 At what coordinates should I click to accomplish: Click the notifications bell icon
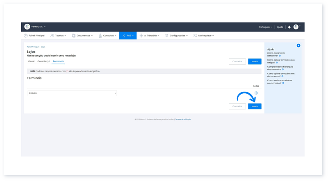click(289, 27)
